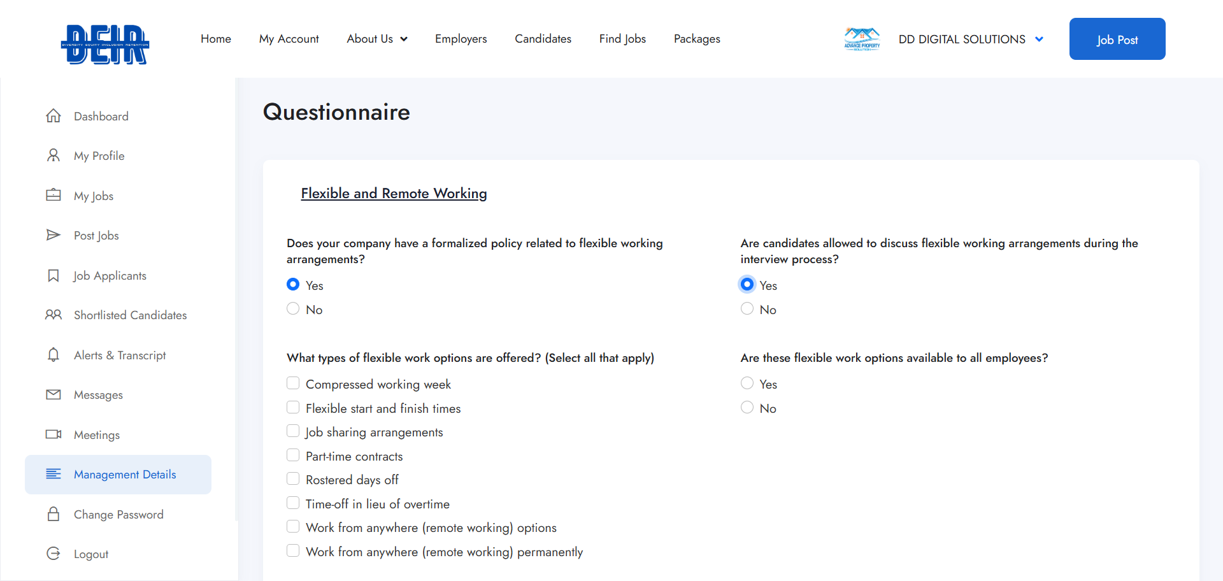Open the Home menu item
The width and height of the screenshot is (1223, 581).
click(x=216, y=39)
